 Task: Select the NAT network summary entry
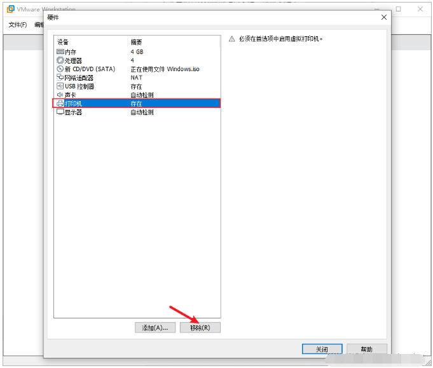coord(137,78)
